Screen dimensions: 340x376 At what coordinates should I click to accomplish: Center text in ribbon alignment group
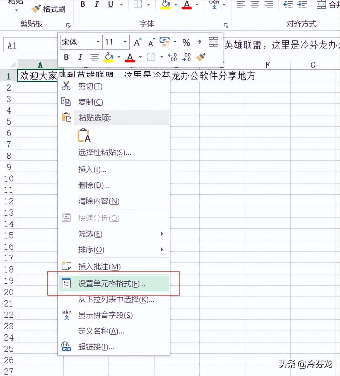[x=255, y=4]
